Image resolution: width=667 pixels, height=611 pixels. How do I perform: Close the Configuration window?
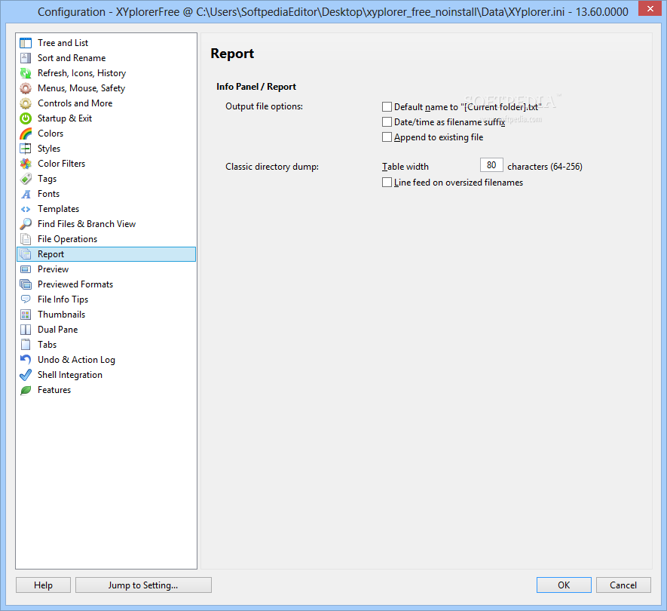coord(650,8)
